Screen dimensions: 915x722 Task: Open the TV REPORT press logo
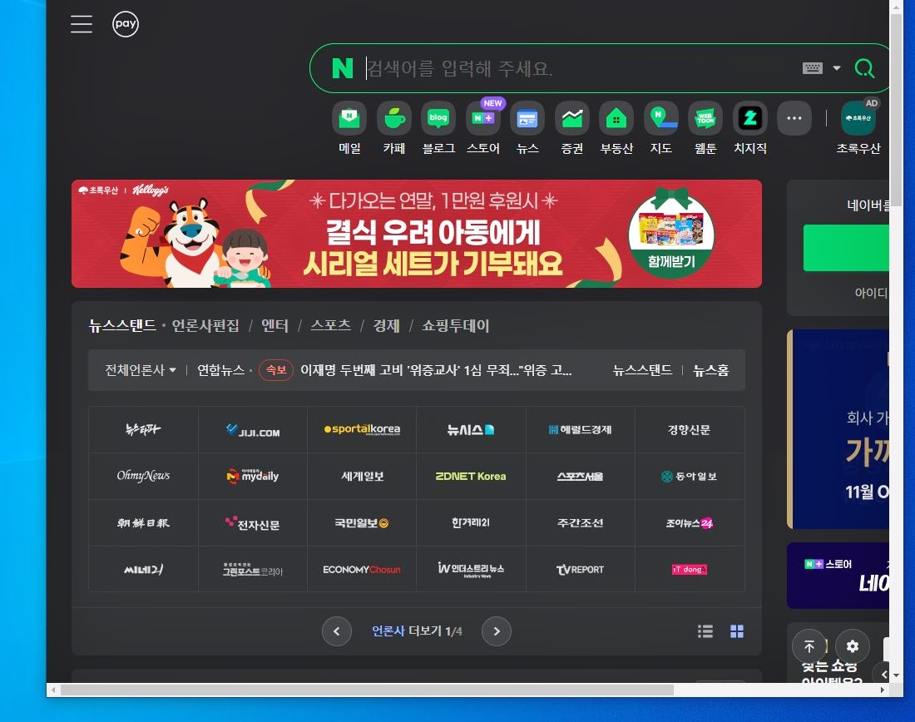point(580,569)
